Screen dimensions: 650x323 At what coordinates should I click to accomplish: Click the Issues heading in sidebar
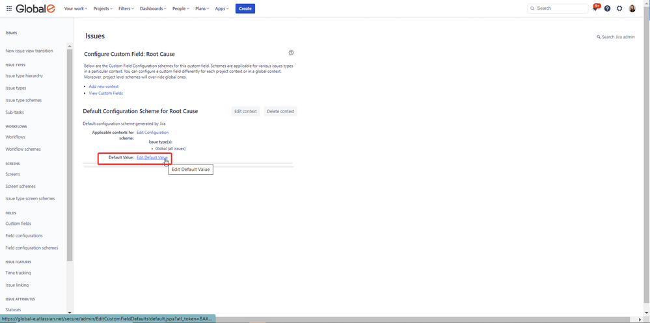pos(11,32)
